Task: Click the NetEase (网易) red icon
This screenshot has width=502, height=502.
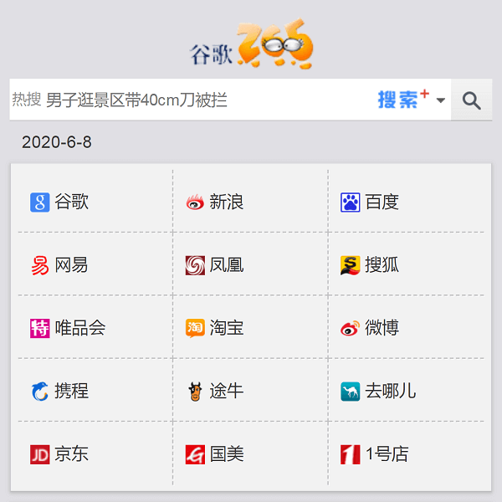Action: click(x=39, y=265)
